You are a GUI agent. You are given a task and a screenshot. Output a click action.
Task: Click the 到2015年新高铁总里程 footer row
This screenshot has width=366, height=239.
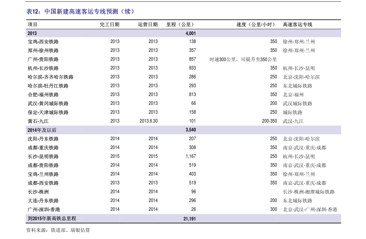[52, 218]
